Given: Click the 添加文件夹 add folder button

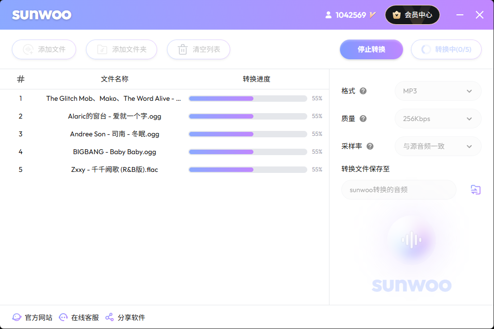Looking at the screenshot, I should pos(122,49).
